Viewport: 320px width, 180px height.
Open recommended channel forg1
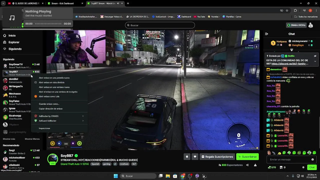[x=21, y=152]
